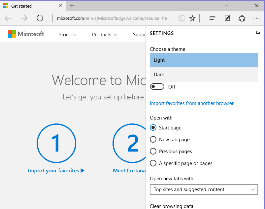The image size is (265, 209).
Task: Refresh the current page
Action: (40, 18)
